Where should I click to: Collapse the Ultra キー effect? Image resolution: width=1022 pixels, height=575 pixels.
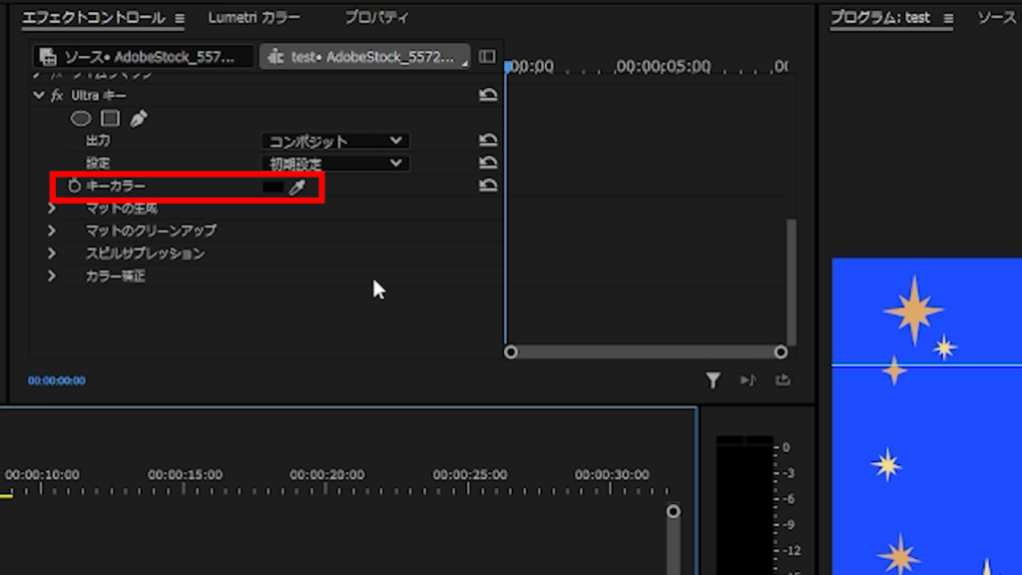pos(39,95)
